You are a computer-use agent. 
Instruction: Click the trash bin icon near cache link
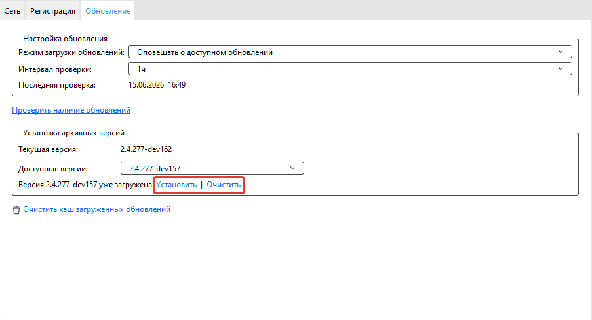tap(16, 210)
